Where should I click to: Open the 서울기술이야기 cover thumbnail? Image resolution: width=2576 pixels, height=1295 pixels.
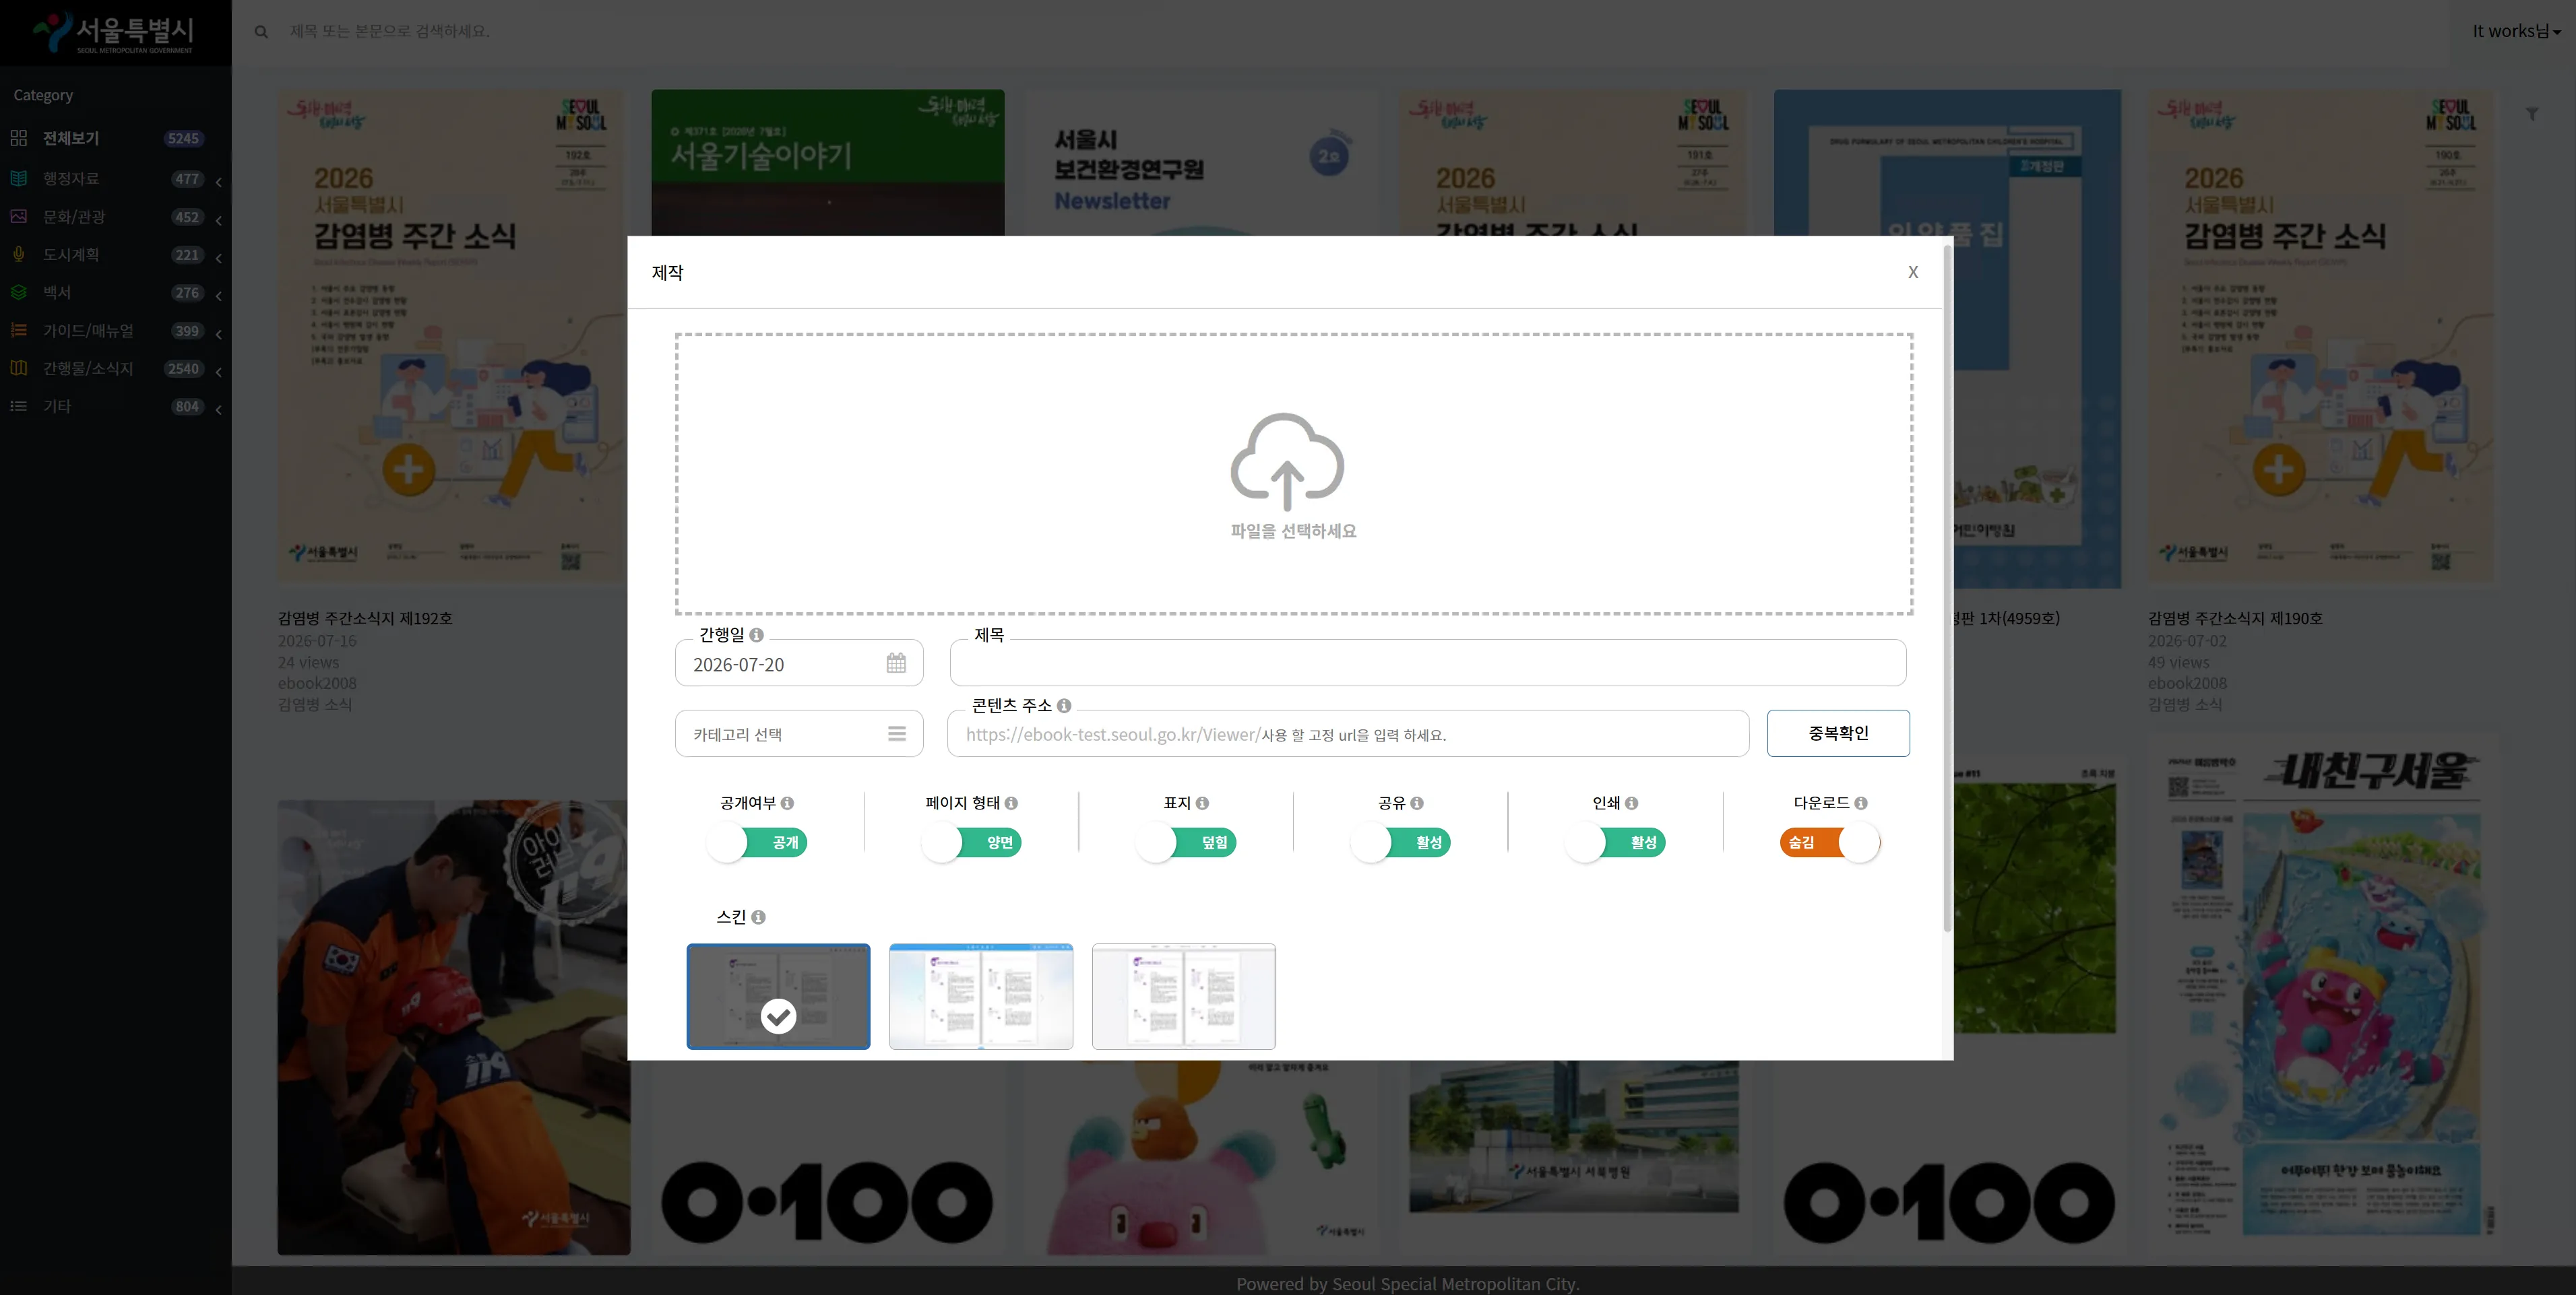pyautogui.click(x=828, y=163)
